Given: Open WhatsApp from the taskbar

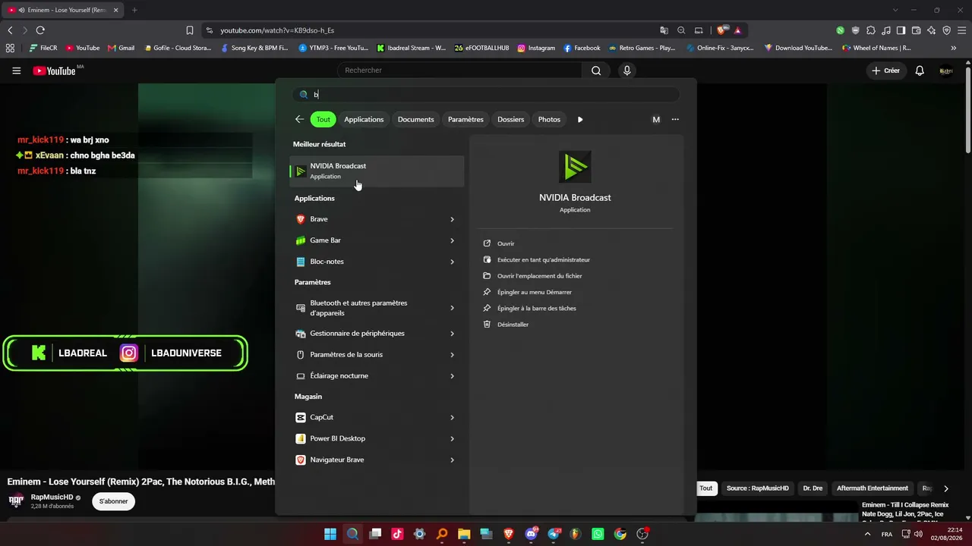Looking at the screenshot, I should tap(598, 534).
